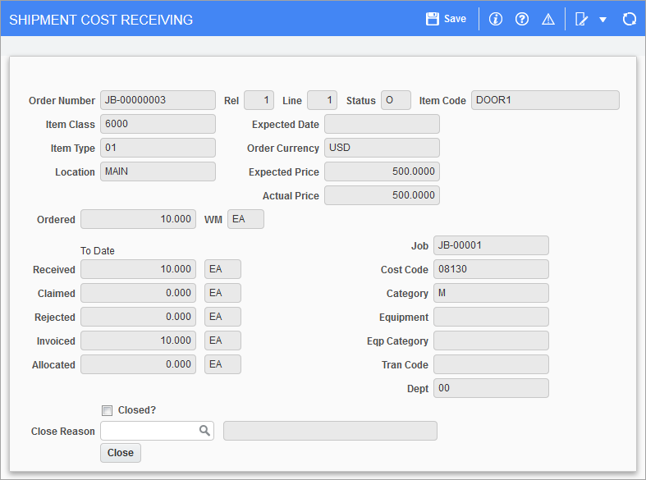Expand the dropdown arrow next to edit icon
Screen dimensions: 646x480
pos(602,20)
